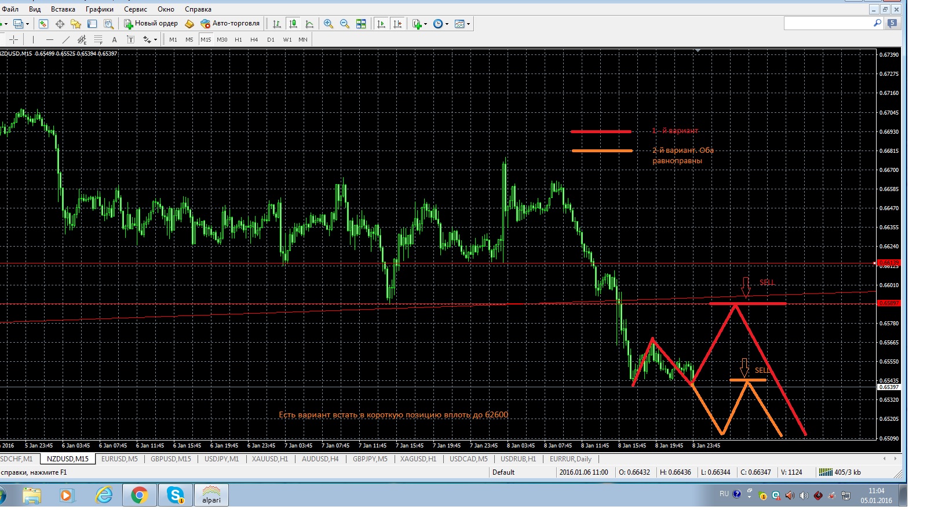
Task: Open the Сервис menu
Action: point(136,9)
